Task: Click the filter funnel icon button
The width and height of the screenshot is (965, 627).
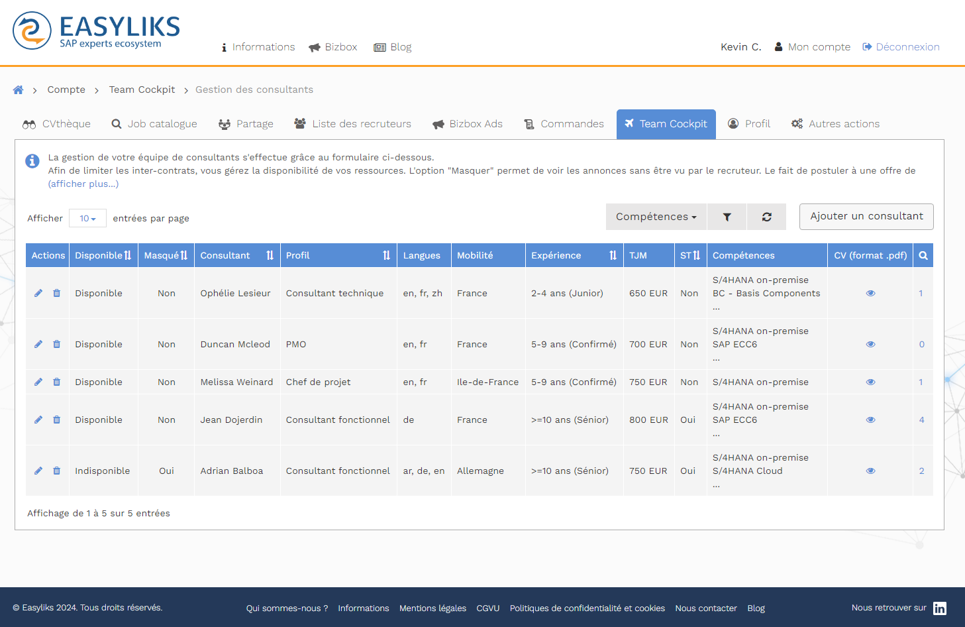Action: pos(727,217)
